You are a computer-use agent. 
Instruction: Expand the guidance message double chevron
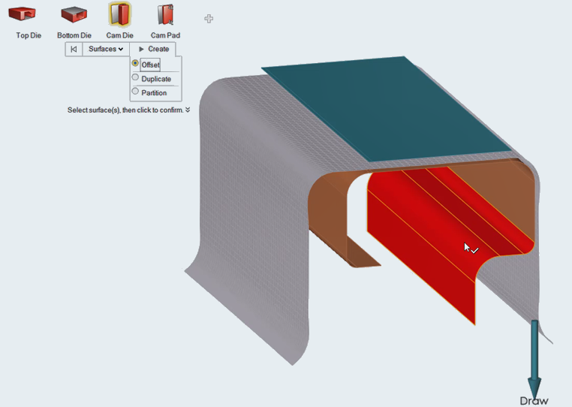(x=188, y=110)
